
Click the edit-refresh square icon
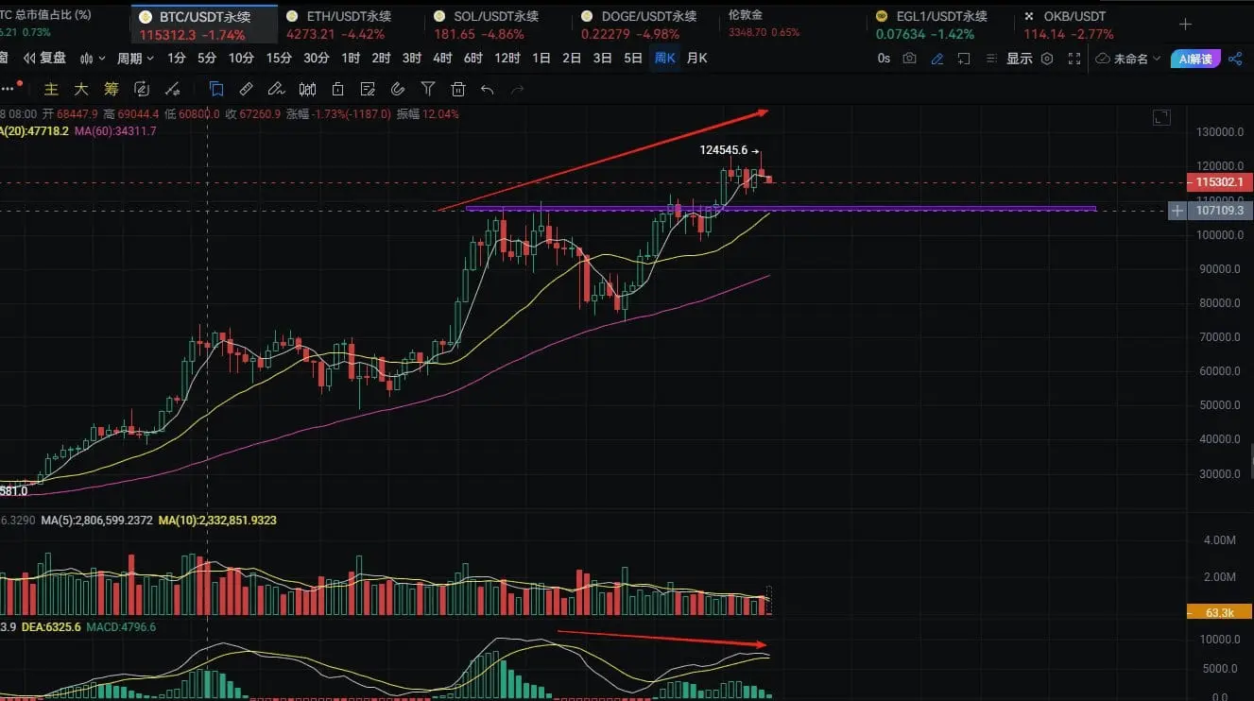[142, 89]
